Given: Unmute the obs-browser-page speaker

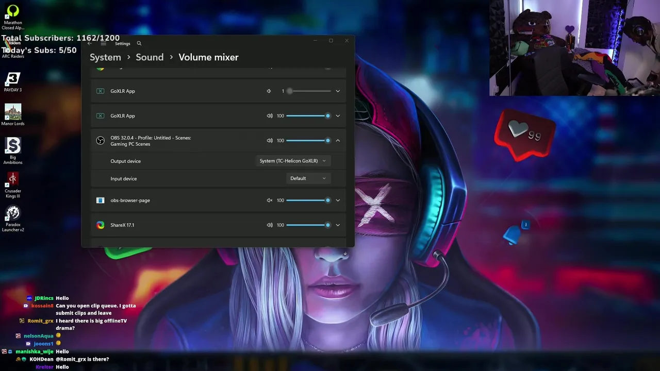Looking at the screenshot, I should [269, 200].
